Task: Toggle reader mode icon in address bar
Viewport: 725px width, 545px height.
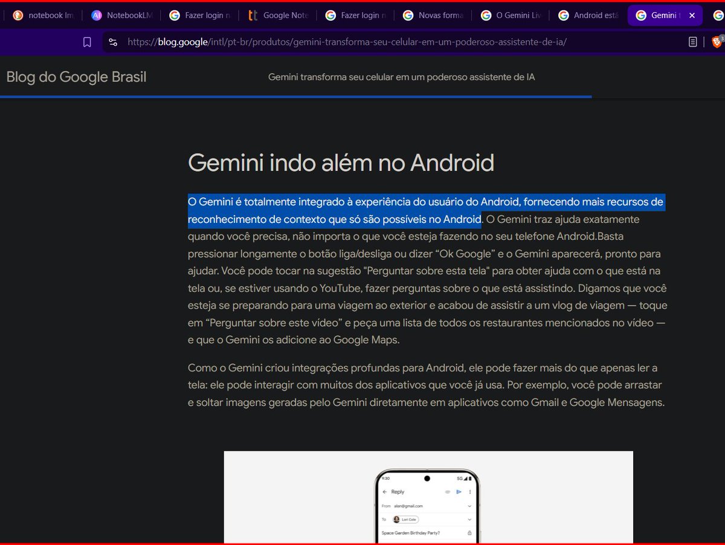Action: 693,42
